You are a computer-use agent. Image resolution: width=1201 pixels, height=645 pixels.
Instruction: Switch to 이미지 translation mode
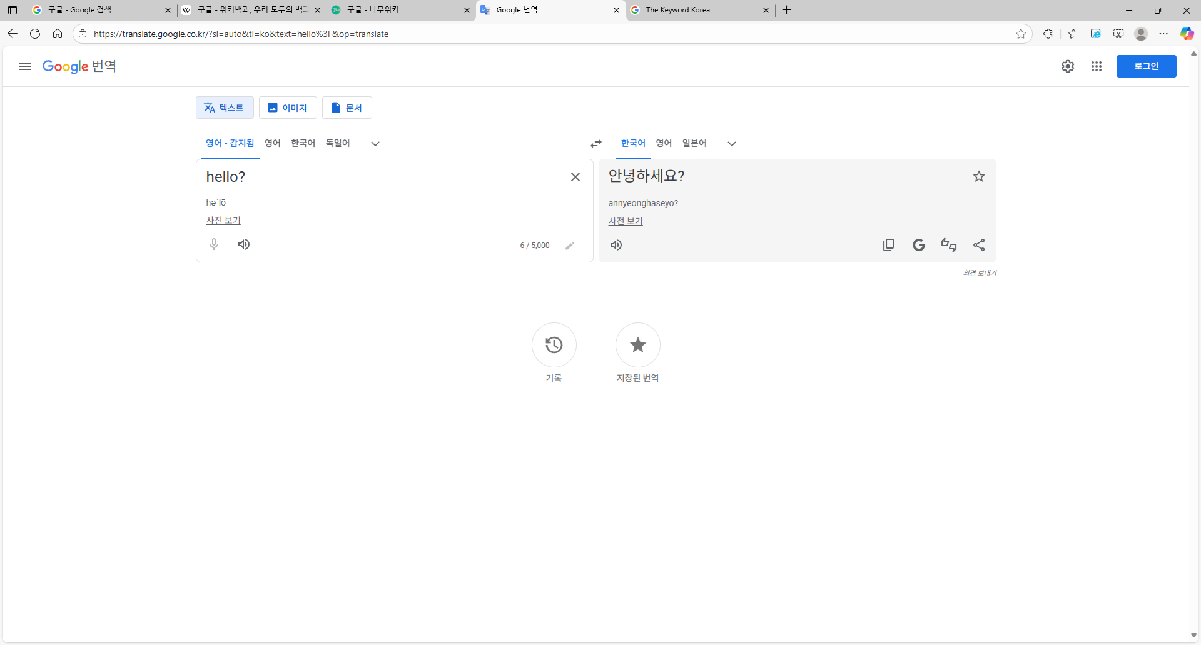[288, 107]
